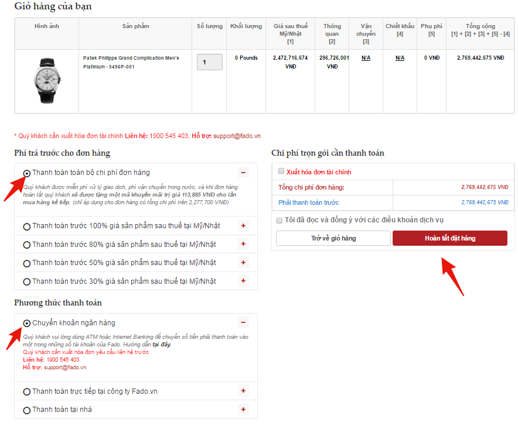This screenshot has width=518, height=433.
Task: Click the 'Liên hệ: 1900 545 403' payment line
Action: click(x=51, y=360)
